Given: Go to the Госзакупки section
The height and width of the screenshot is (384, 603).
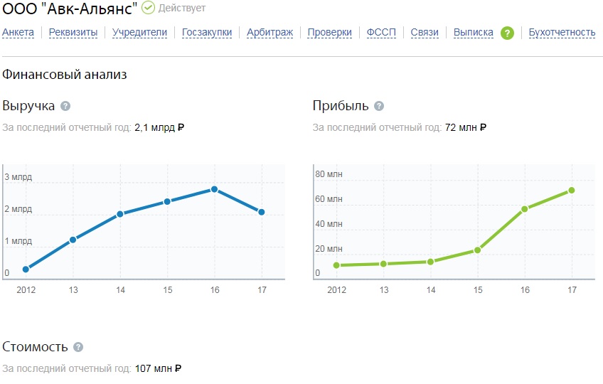Looking at the screenshot, I should (x=207, y=32).
